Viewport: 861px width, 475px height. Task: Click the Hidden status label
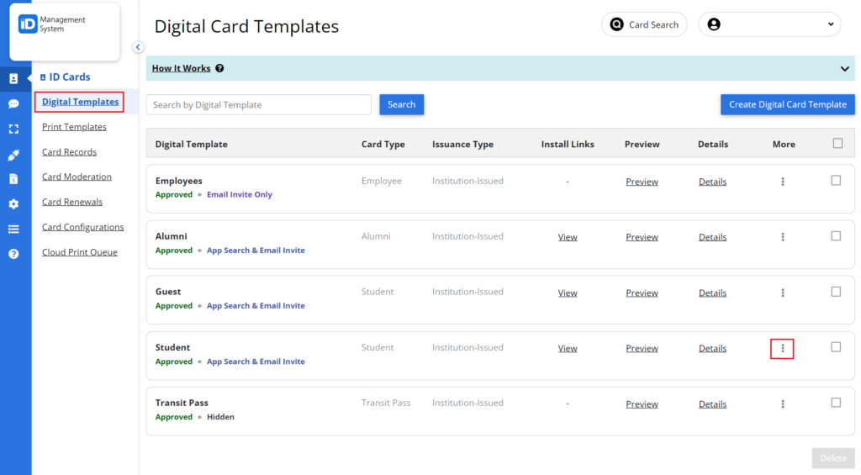coord(220,417)
